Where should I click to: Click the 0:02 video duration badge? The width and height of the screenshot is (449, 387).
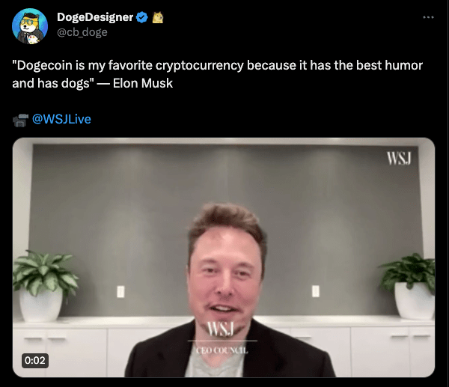pos(35,360)
